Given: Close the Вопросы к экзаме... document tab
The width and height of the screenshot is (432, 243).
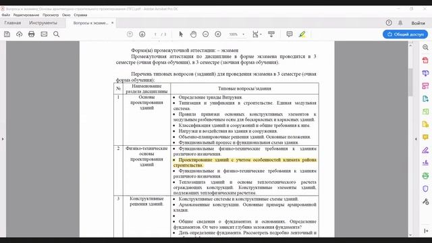Looking at the screenshot, I should tap(113, 23).
